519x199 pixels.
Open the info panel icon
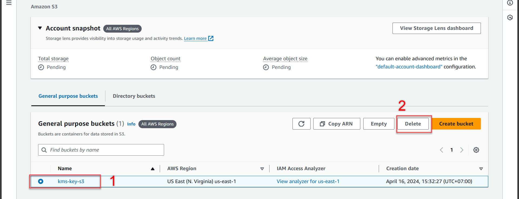coord(510,3)
